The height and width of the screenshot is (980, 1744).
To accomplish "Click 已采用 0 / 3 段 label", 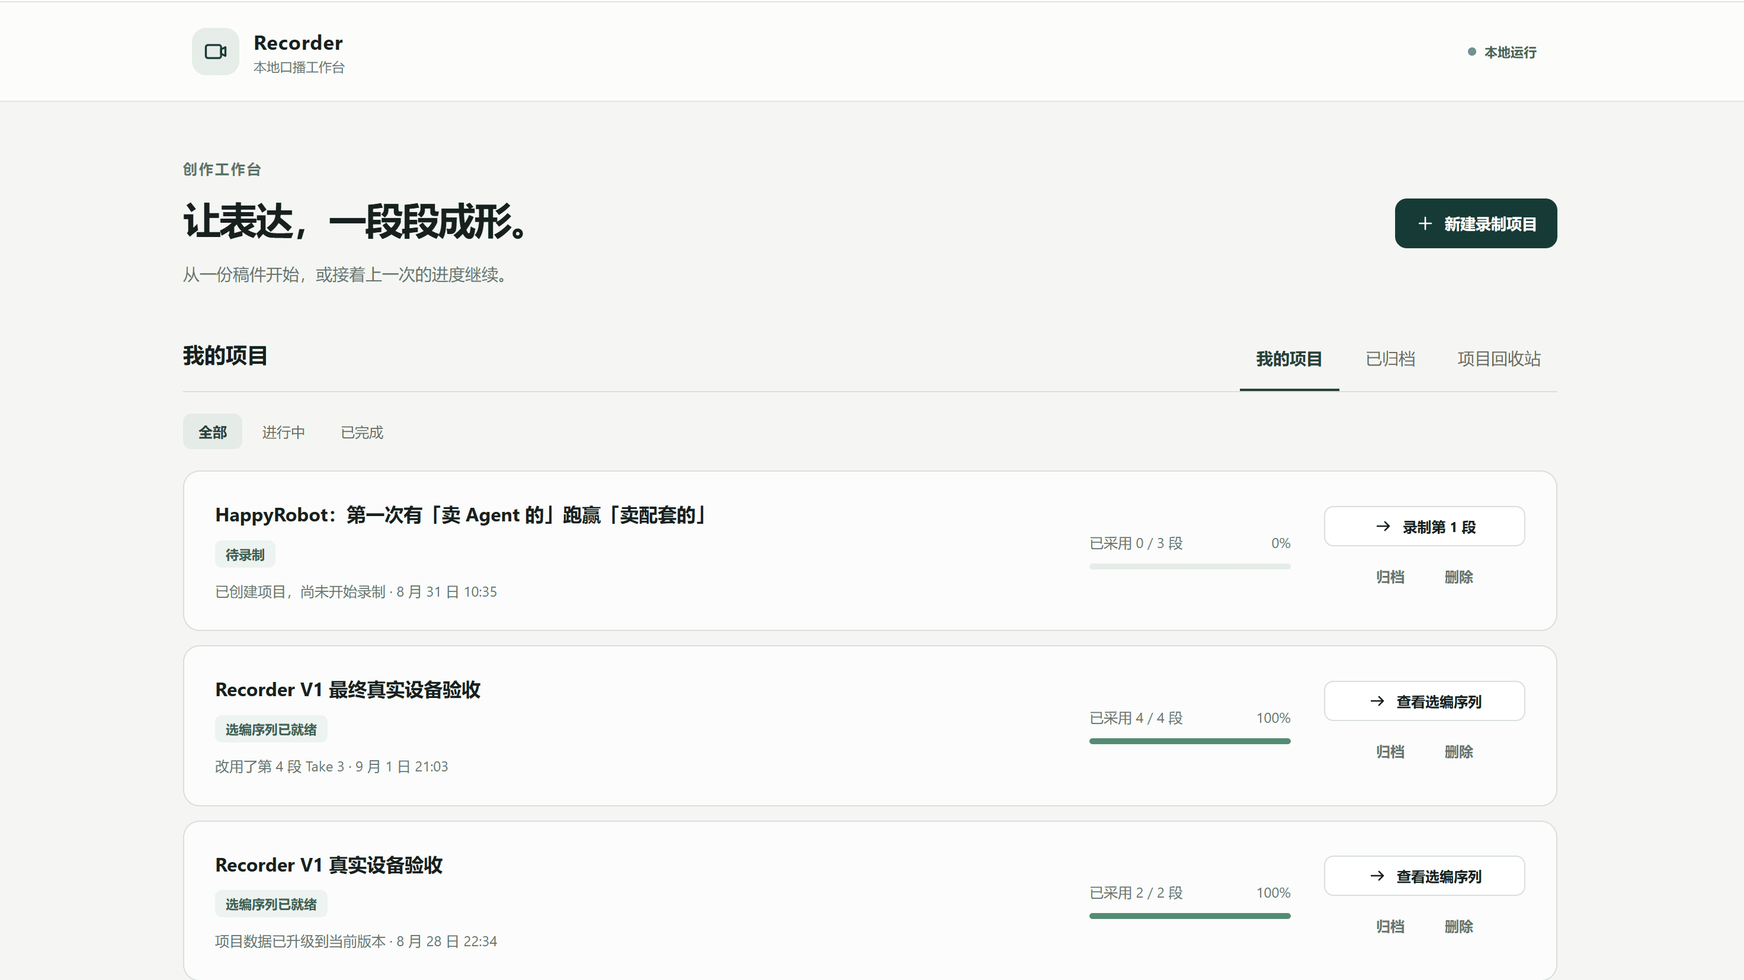I will click(x=1136, y=543).
